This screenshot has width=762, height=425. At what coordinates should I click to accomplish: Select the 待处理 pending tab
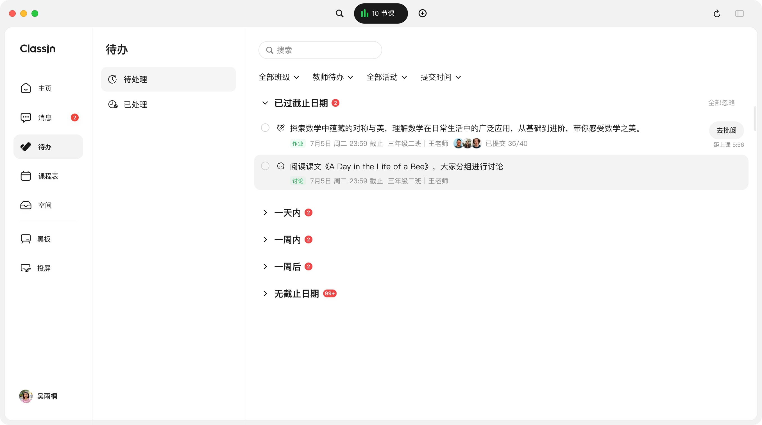pyautogui.click(x=168, y=79)
